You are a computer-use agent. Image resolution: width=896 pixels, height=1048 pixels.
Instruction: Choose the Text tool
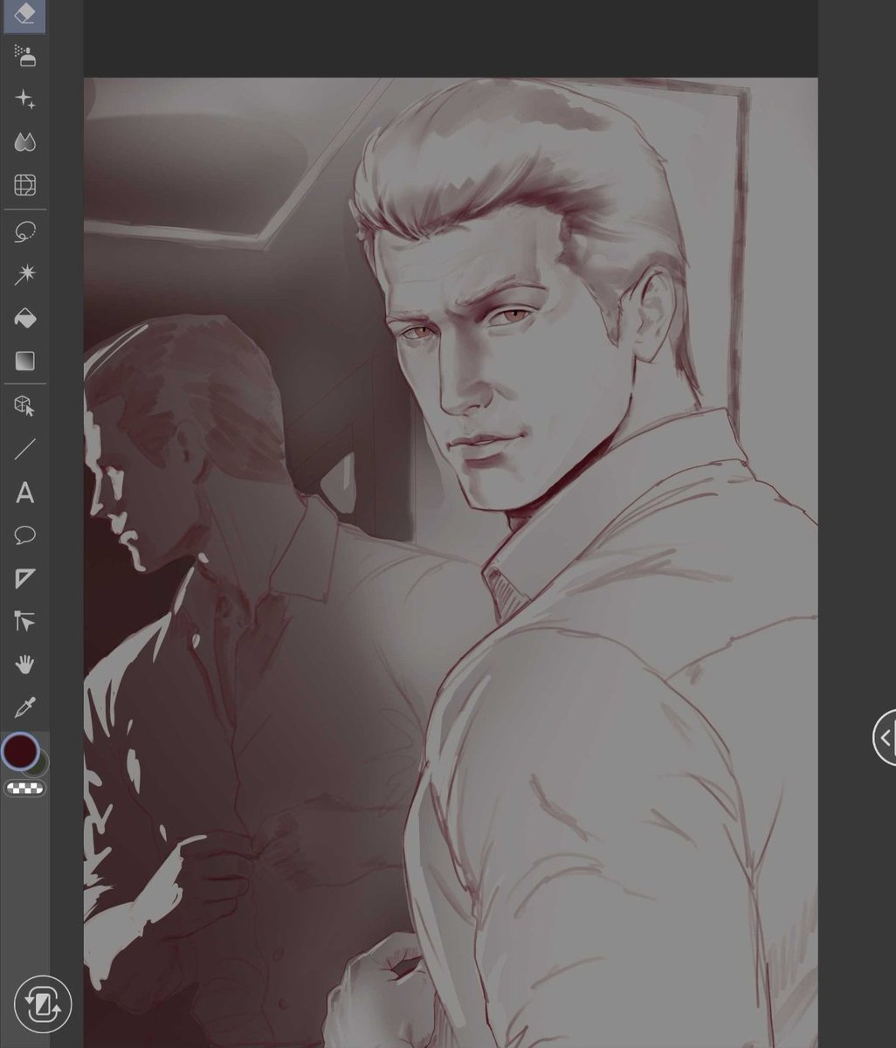24,493
